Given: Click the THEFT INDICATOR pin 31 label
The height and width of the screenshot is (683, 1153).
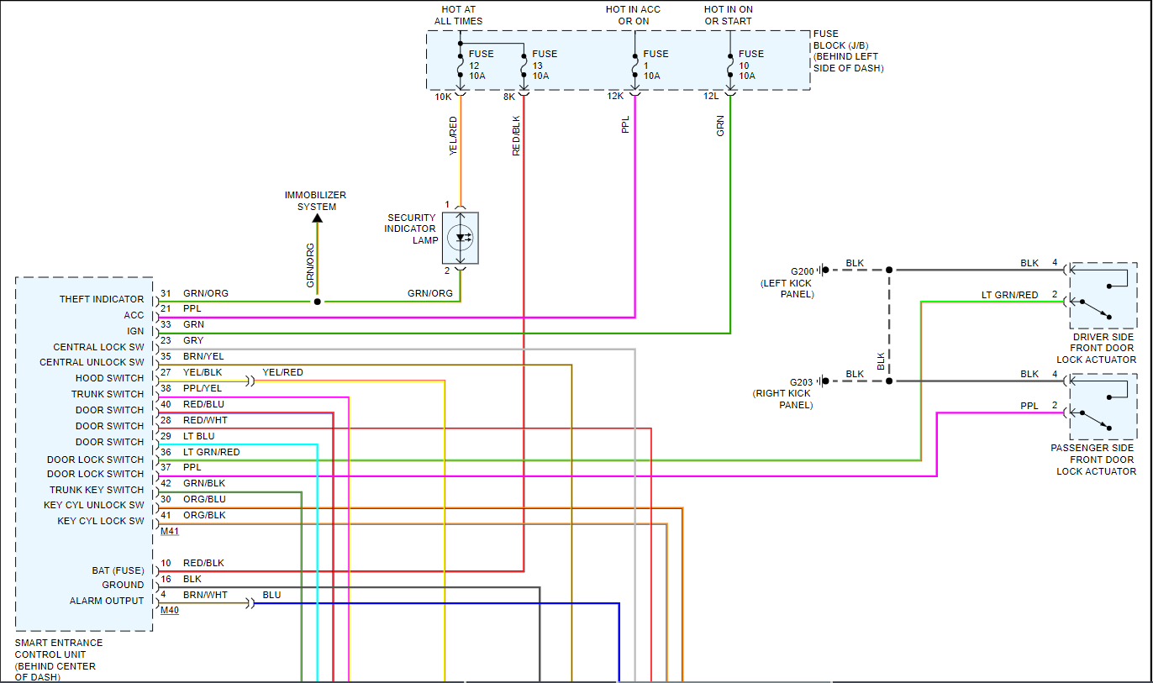Looking at the screenshot, I should [x=166, y=293].
